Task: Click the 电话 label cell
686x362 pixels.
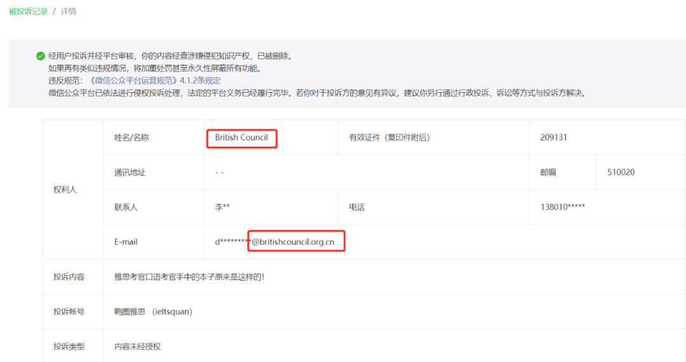Action: point(434,207)
